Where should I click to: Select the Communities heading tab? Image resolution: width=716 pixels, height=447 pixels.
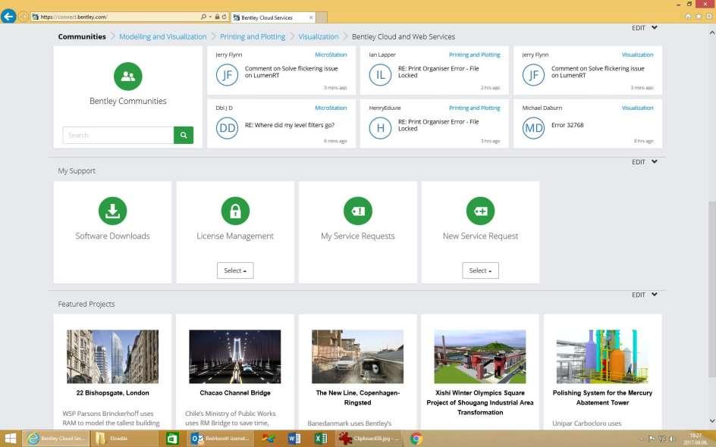(82, 36)
